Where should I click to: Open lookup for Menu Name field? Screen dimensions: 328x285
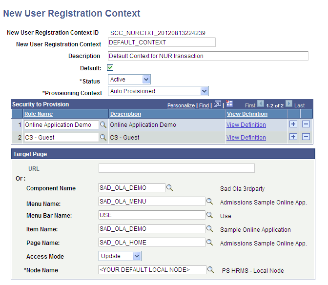209,201
